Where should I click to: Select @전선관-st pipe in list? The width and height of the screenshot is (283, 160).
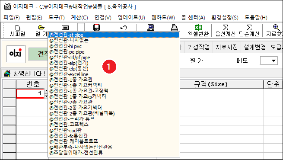pyautogui.click(x=114, y=35)
